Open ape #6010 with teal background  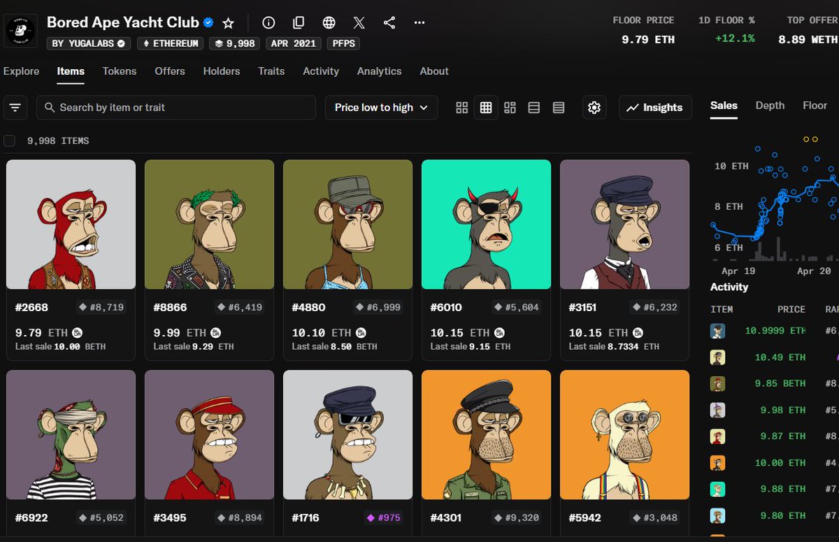coord(486,224)
